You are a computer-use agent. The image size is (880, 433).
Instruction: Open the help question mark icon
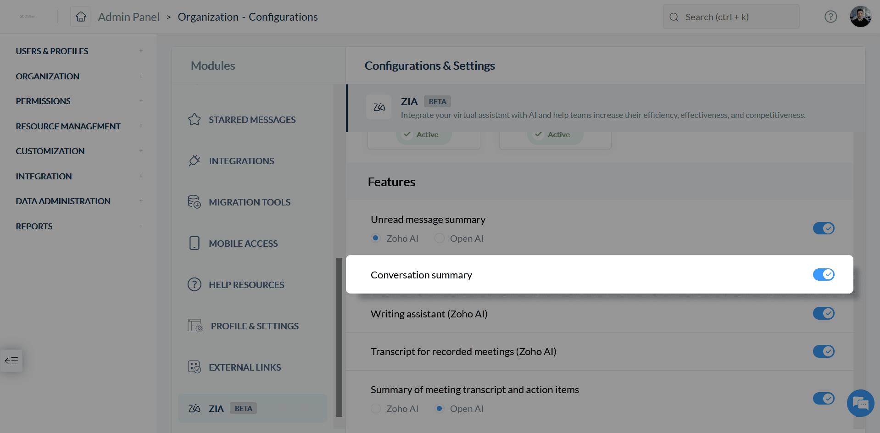coord(830,17)
